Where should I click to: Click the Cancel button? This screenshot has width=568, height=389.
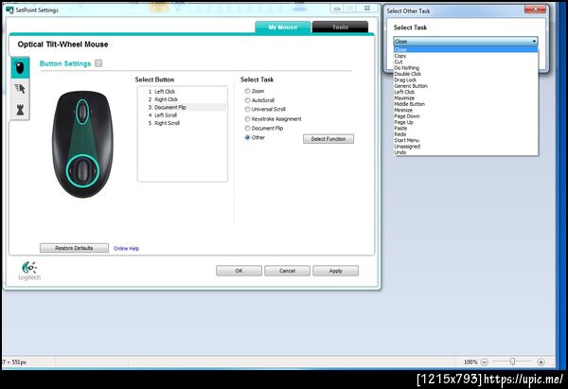pos(287,271)
